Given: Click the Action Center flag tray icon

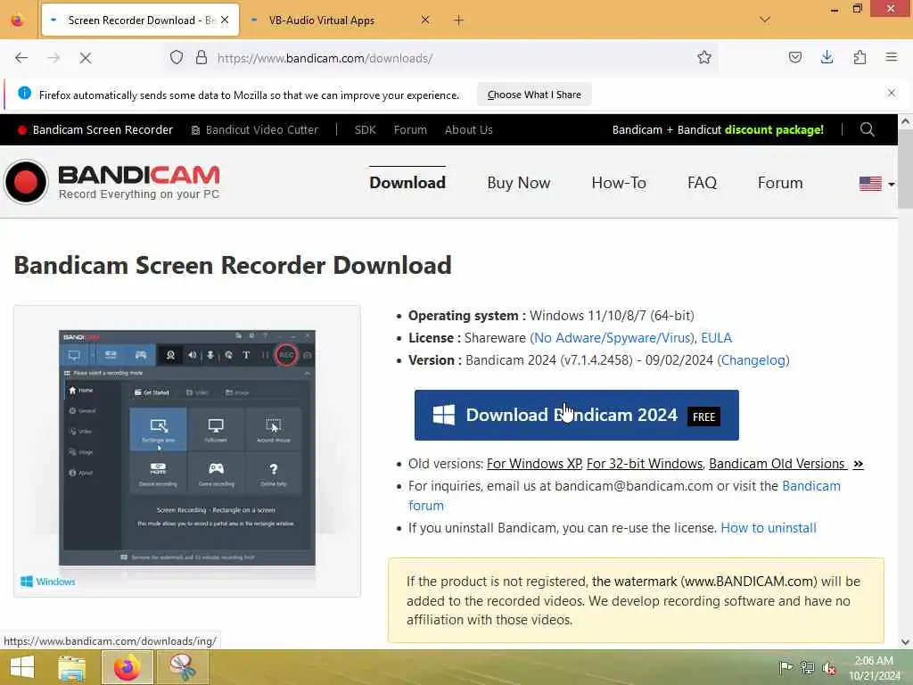Looking at the screenshot, I should pos(786,667).
